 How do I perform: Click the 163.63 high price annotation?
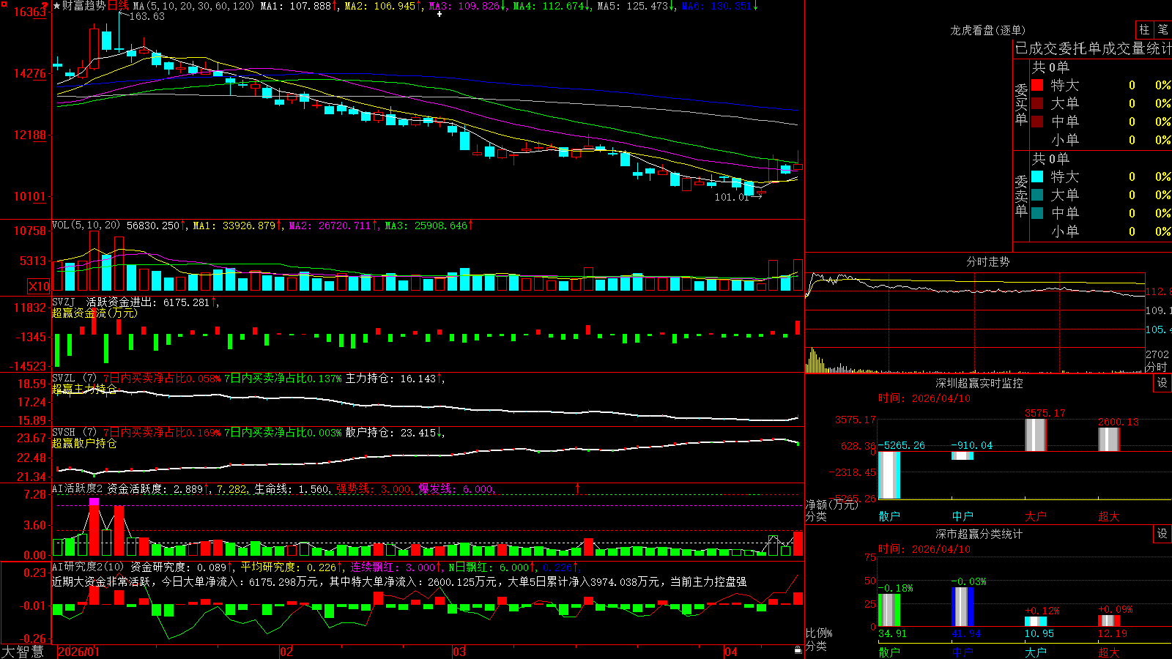tap(146, 16)
